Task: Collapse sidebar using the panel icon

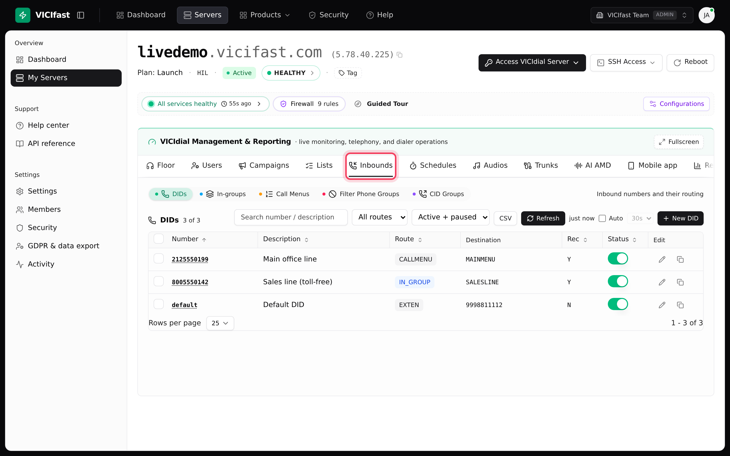Action: [81, 15]
